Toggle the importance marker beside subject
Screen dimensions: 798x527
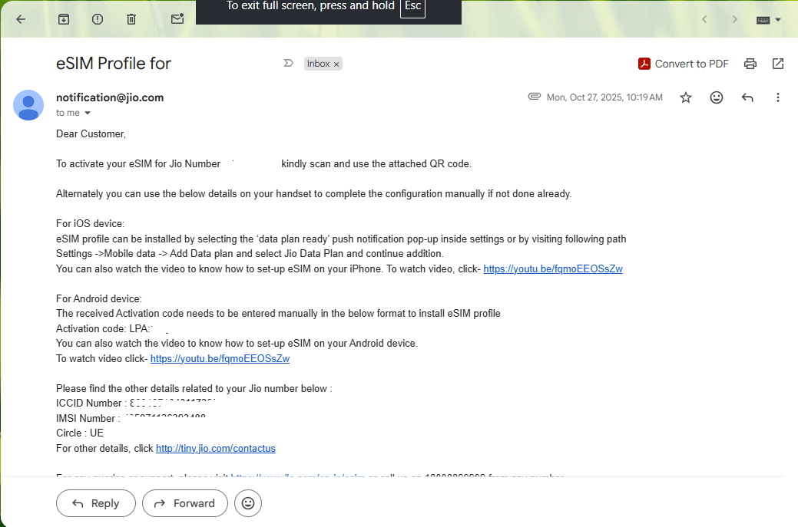288,63
